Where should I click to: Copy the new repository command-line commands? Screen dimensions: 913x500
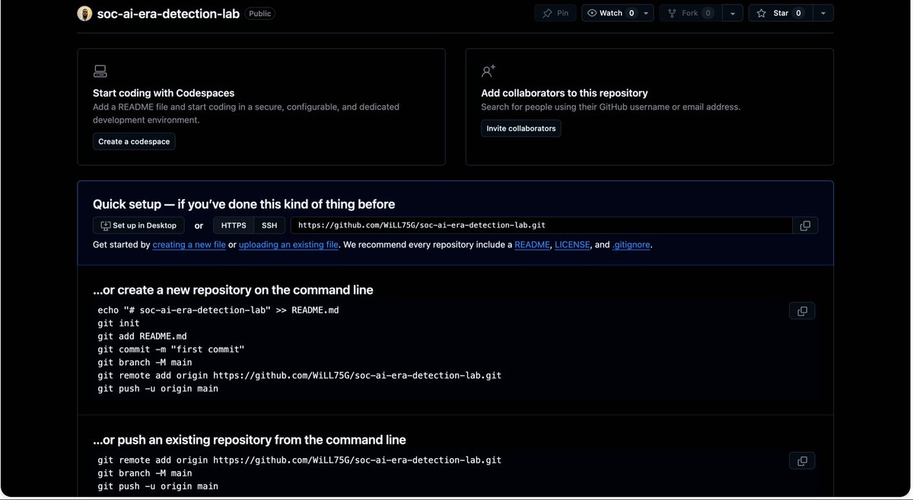tap(802, 311)
